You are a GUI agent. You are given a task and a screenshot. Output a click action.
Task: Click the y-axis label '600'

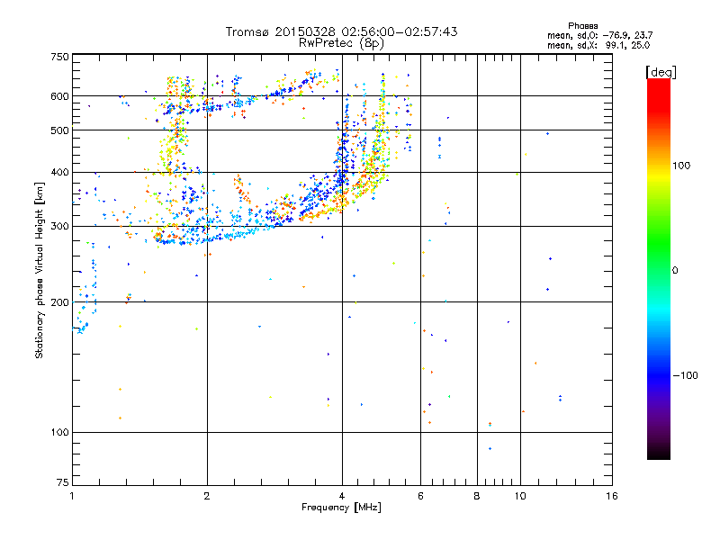[60, 96]
